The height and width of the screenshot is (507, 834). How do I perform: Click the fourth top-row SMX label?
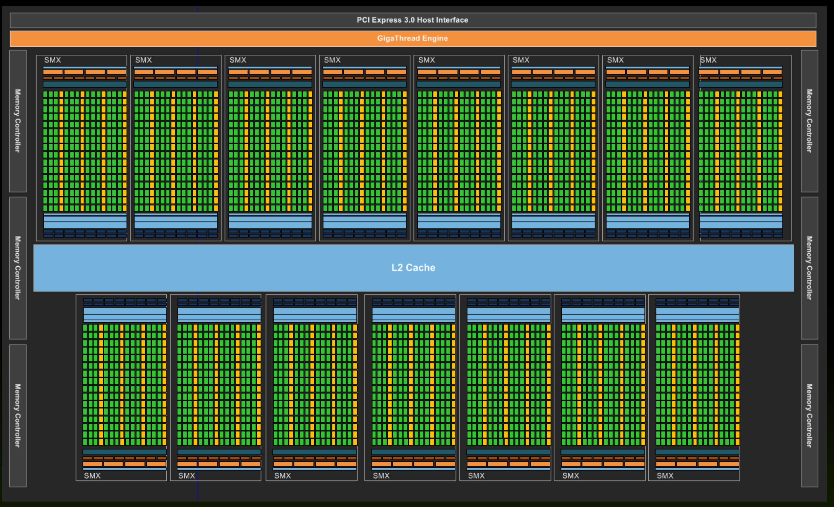coord(333,60)
